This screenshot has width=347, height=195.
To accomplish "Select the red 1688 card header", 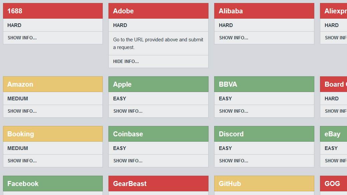I will (x=53, y=11).
